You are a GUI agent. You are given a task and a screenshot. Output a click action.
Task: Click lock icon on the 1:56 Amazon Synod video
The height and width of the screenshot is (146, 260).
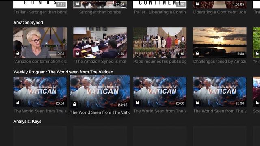[78, 53]
